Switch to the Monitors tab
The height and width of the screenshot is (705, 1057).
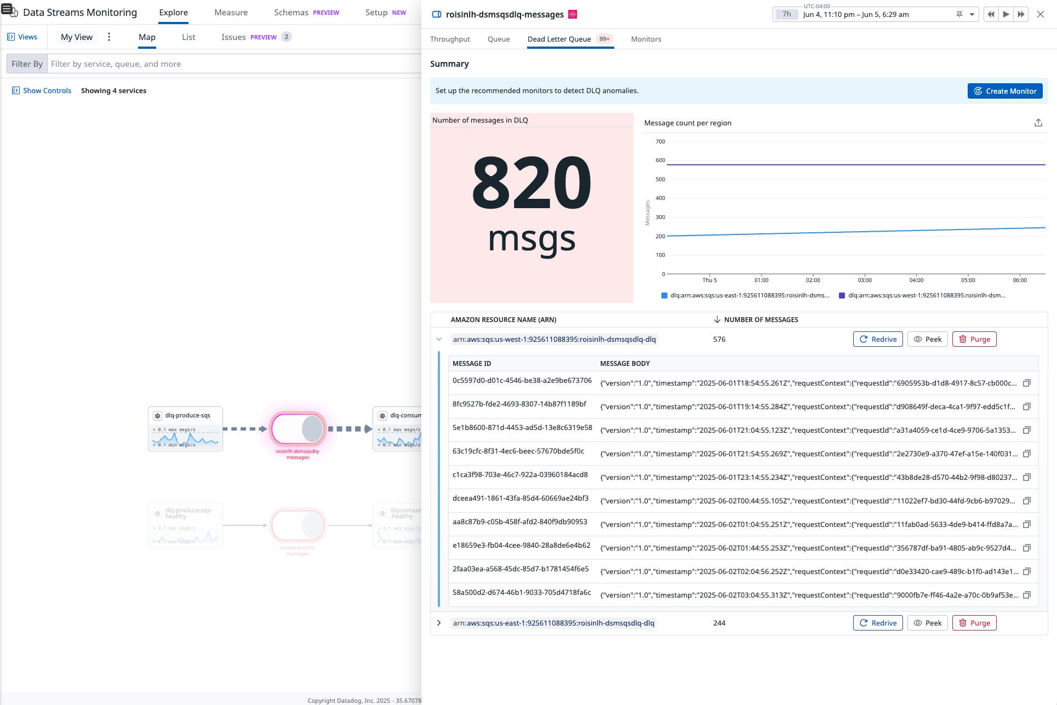[x=645, y=39]
